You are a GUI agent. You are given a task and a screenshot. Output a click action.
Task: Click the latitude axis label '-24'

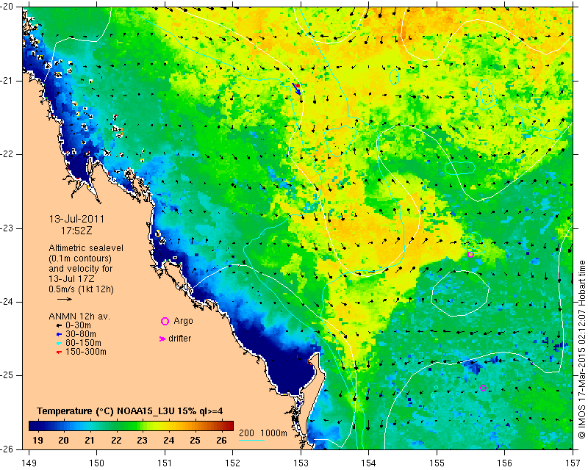(7, 302)
